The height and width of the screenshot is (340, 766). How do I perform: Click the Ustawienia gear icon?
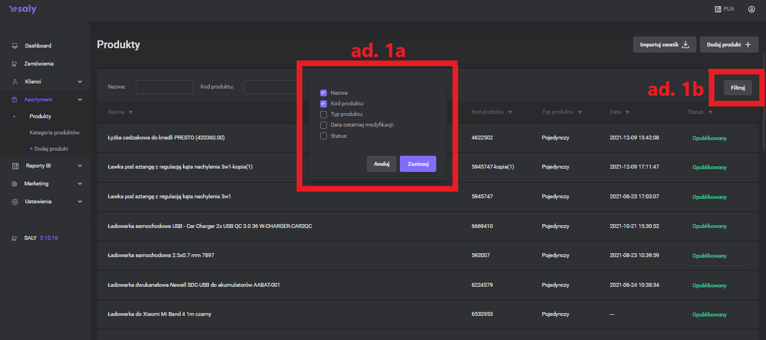[15, 202]
